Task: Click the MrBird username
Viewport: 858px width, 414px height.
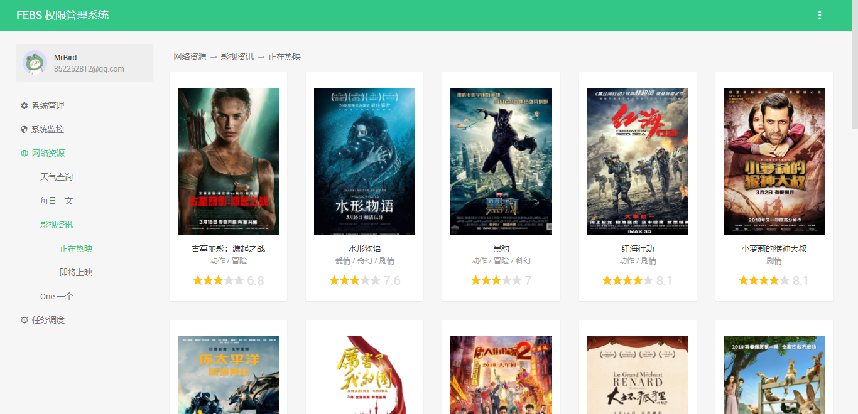Action: (x=65, y=58)
